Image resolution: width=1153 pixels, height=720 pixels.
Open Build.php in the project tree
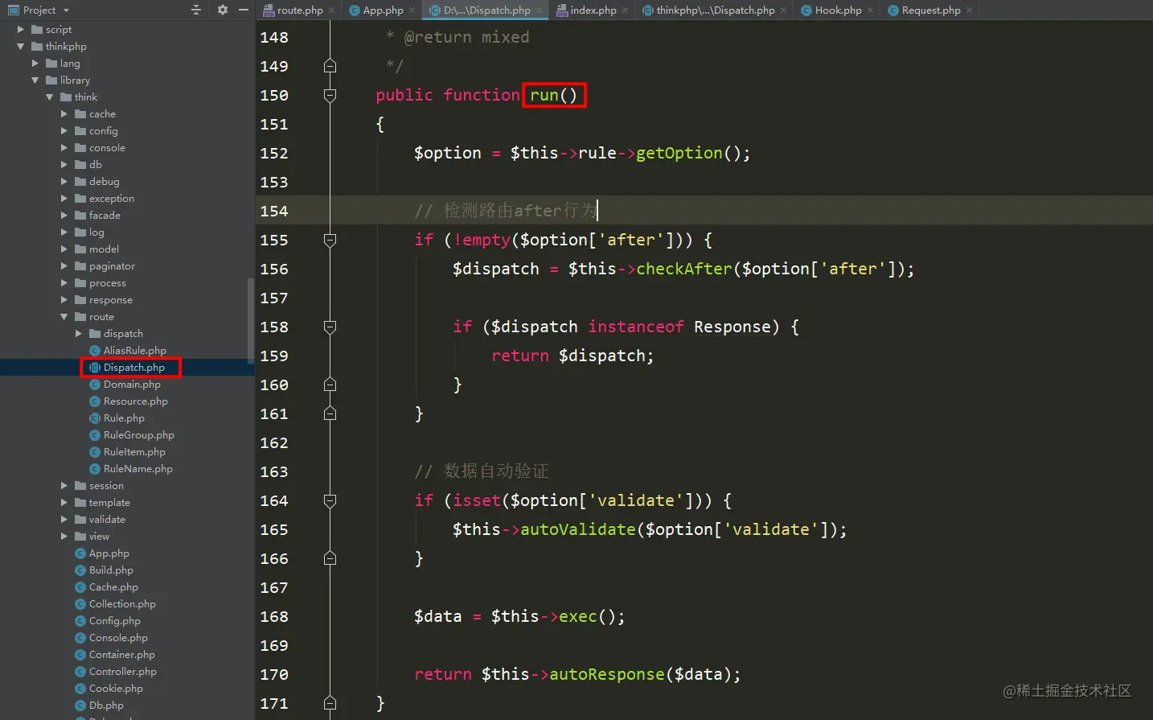[x=104, y=570]
